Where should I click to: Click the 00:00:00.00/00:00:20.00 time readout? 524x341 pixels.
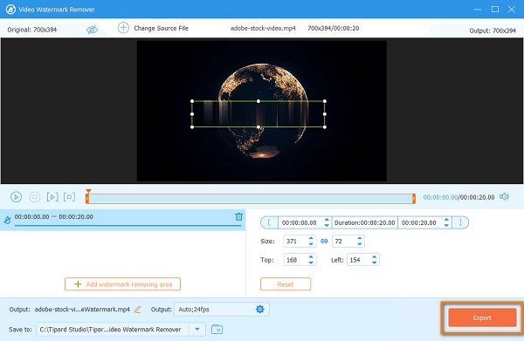(x=458, y=197)
